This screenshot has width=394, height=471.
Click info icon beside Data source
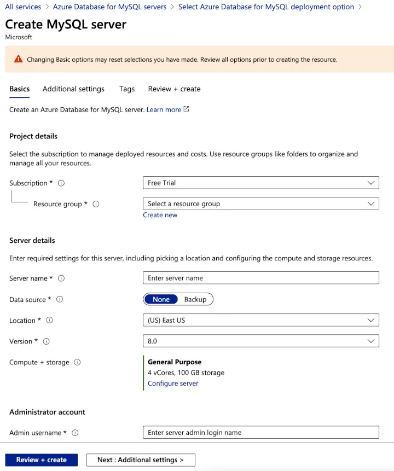(x=60, y=299)
